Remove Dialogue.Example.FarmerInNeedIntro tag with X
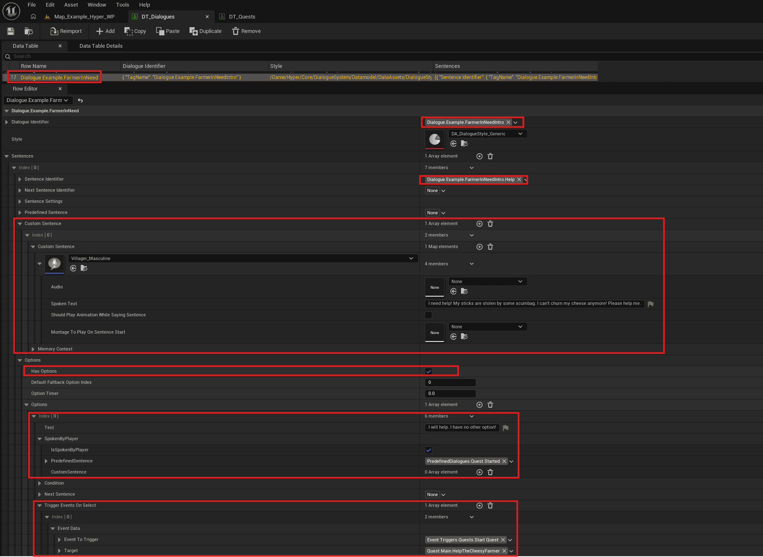This screenshot has width=763, height=557. (508, 122)
